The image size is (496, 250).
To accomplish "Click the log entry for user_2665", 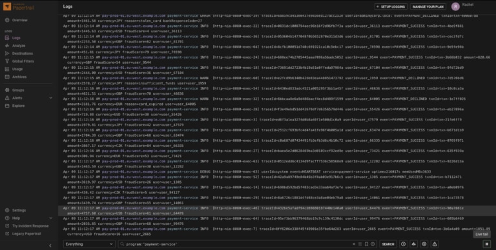I will [x=277, y=232].
